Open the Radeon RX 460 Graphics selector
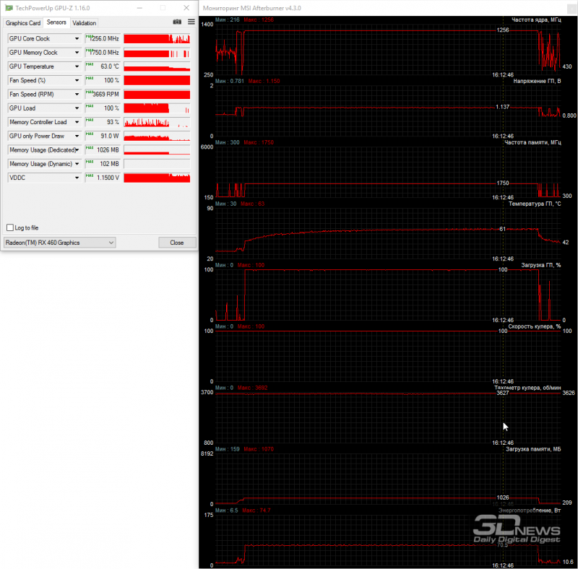Viewport: 578px width, 569px height. pyautogui.click(x=60, y=243)
